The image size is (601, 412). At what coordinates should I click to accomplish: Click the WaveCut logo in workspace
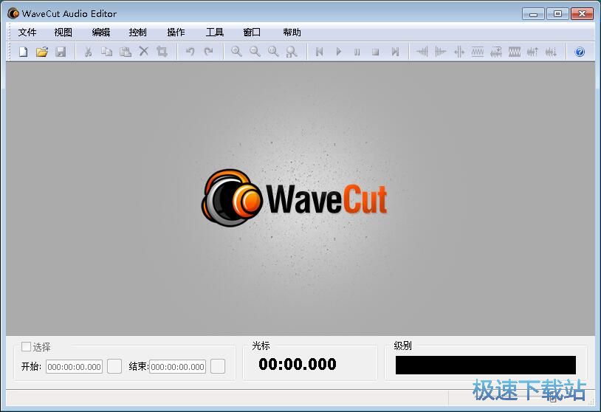tap(295, 198)
